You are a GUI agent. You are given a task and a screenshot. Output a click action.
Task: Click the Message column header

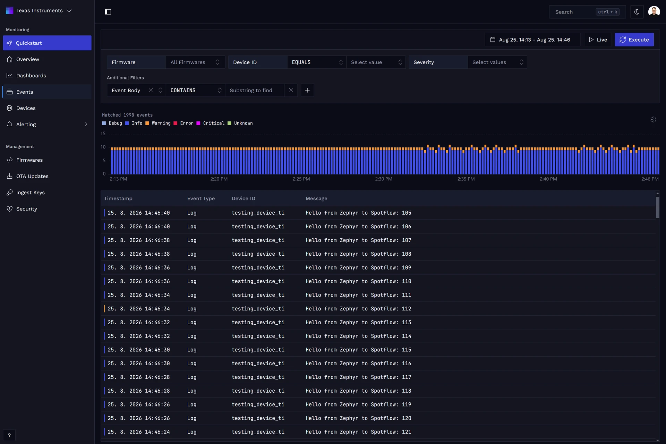click(x=316, y=198)
